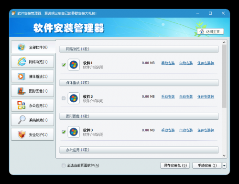Image resolution: width=239 pixels, height=184 pixels.
Task: Click the 手动安装 (I) button
Action: click(207, 165)
